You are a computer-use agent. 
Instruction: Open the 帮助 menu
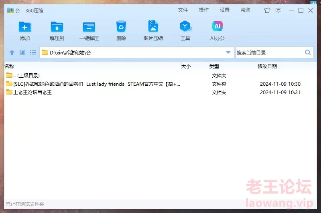point(246,10)
